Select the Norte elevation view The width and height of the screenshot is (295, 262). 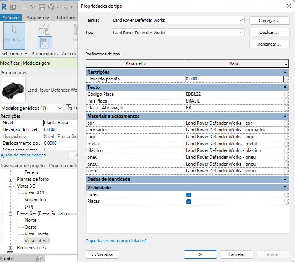30,220
